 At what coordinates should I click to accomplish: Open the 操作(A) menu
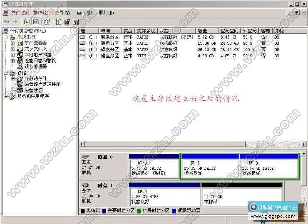[41, 13]
